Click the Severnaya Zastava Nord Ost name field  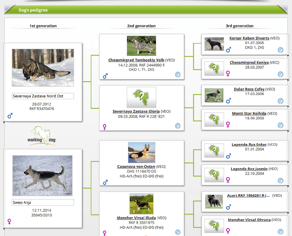pos(42,96)
